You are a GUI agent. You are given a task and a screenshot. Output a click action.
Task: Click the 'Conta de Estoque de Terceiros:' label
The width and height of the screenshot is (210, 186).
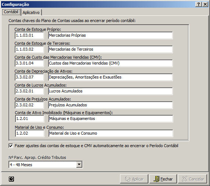coord(42,43)
